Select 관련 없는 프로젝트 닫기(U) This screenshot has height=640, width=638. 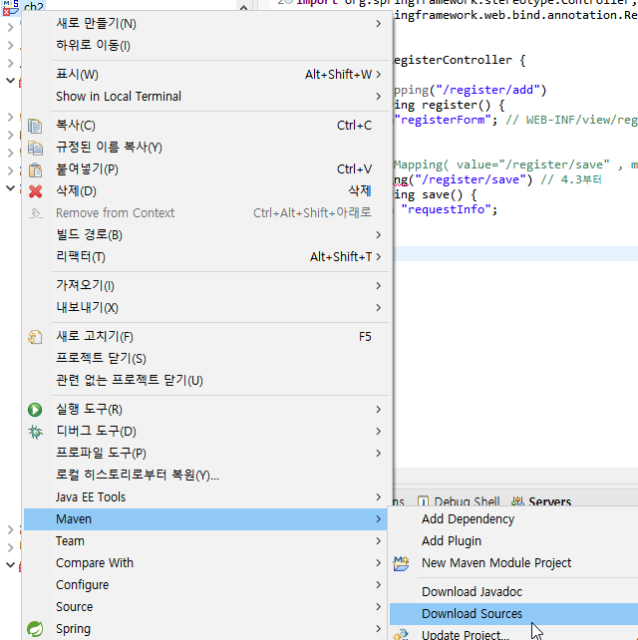(205, 381)
